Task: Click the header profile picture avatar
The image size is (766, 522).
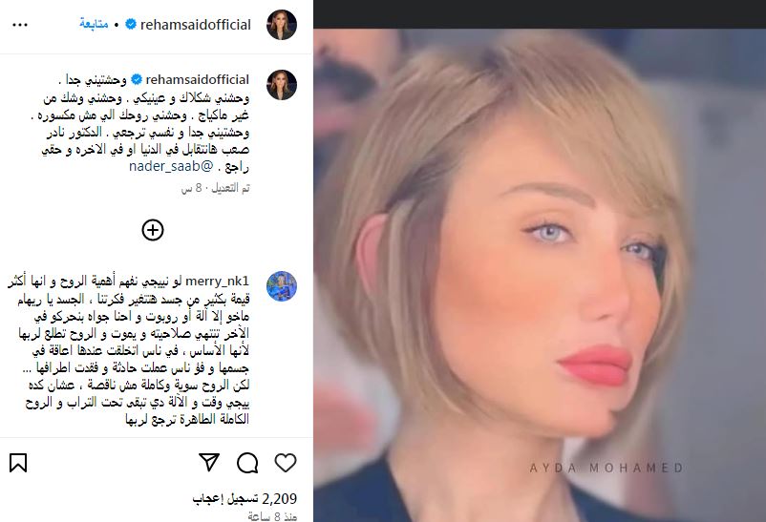Action: tap(282, 25)
